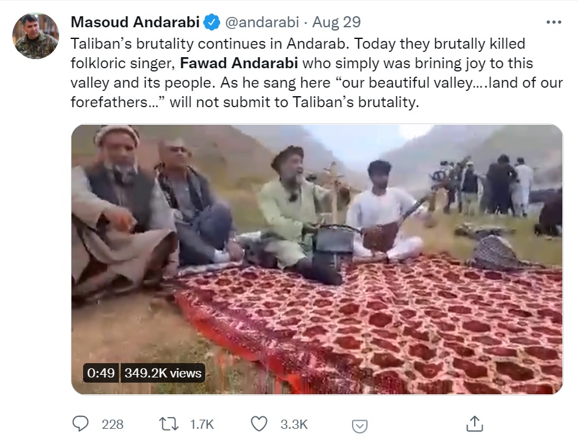Click the 228 replies count
Image resolution: width=578 pixels, height=445 pixels.
pyautogui.click(x=112, y=424)
